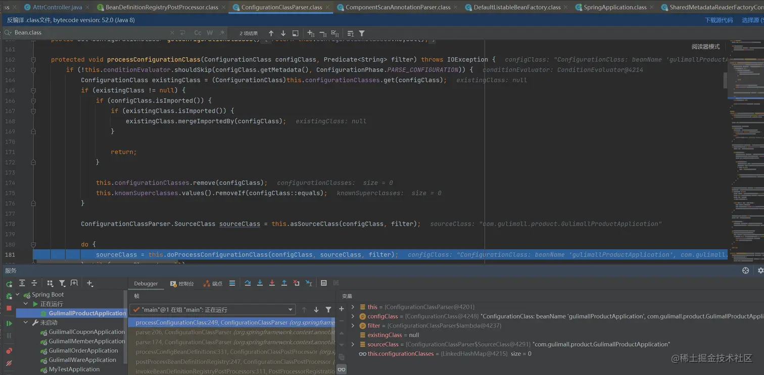
Task: Toggle whole words W search option
Action: (210, 33)
